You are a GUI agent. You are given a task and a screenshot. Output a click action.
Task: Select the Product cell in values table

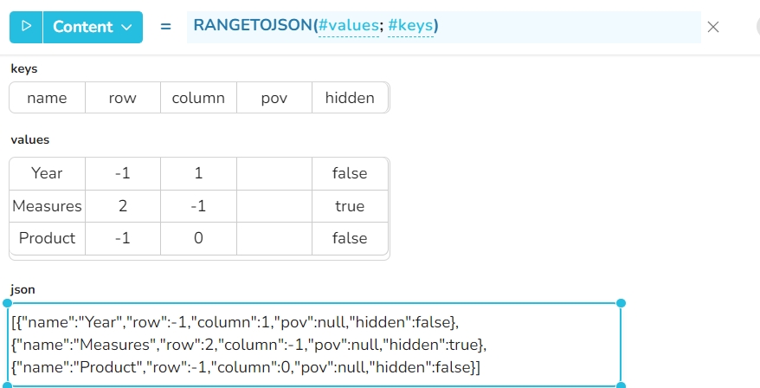click(47, 238)
